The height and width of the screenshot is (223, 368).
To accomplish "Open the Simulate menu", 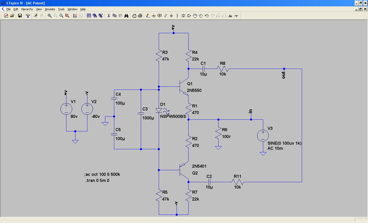I will [50, 9].
